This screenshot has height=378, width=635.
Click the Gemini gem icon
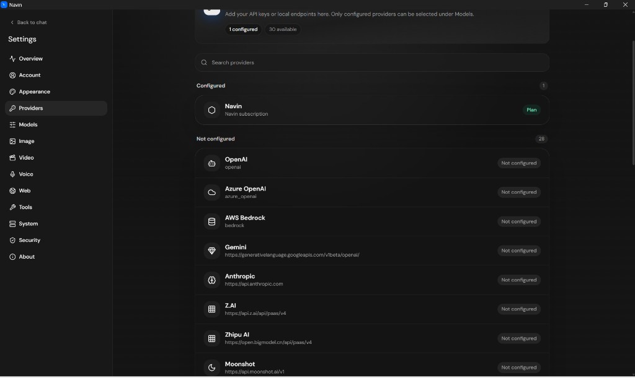[212, 251]
